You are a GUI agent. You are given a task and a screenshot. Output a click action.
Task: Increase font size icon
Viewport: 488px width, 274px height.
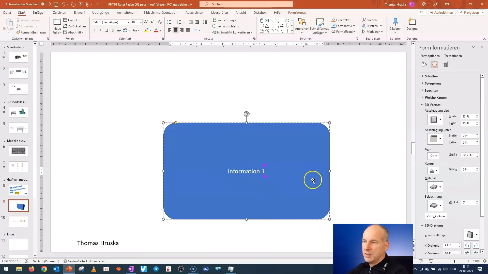click(x=146, y=22)
